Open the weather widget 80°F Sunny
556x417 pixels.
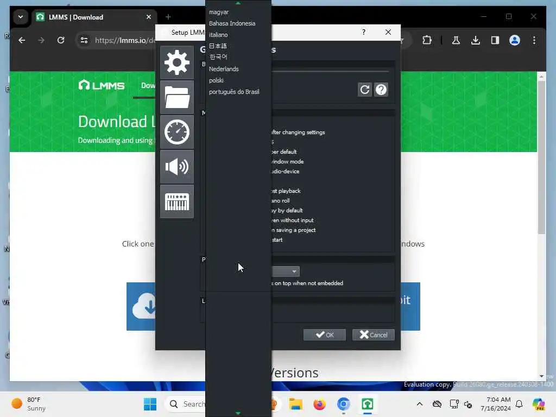(x=28, y=404)
